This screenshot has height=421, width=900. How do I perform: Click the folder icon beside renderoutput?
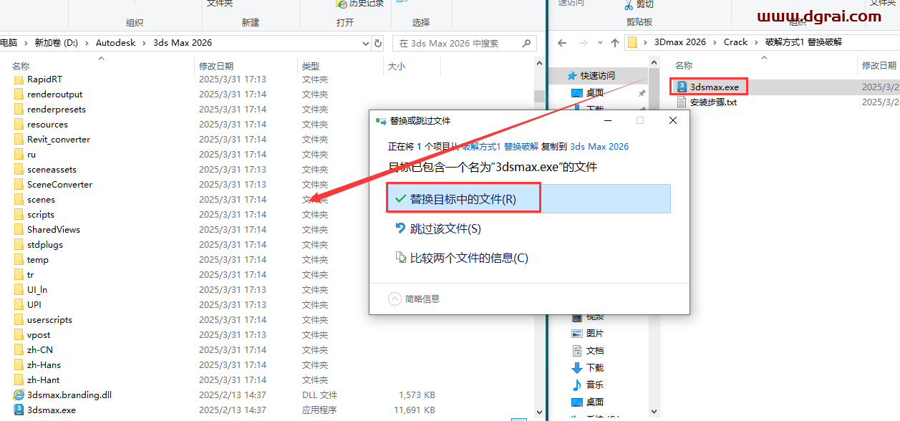click(x=19, y=94)
